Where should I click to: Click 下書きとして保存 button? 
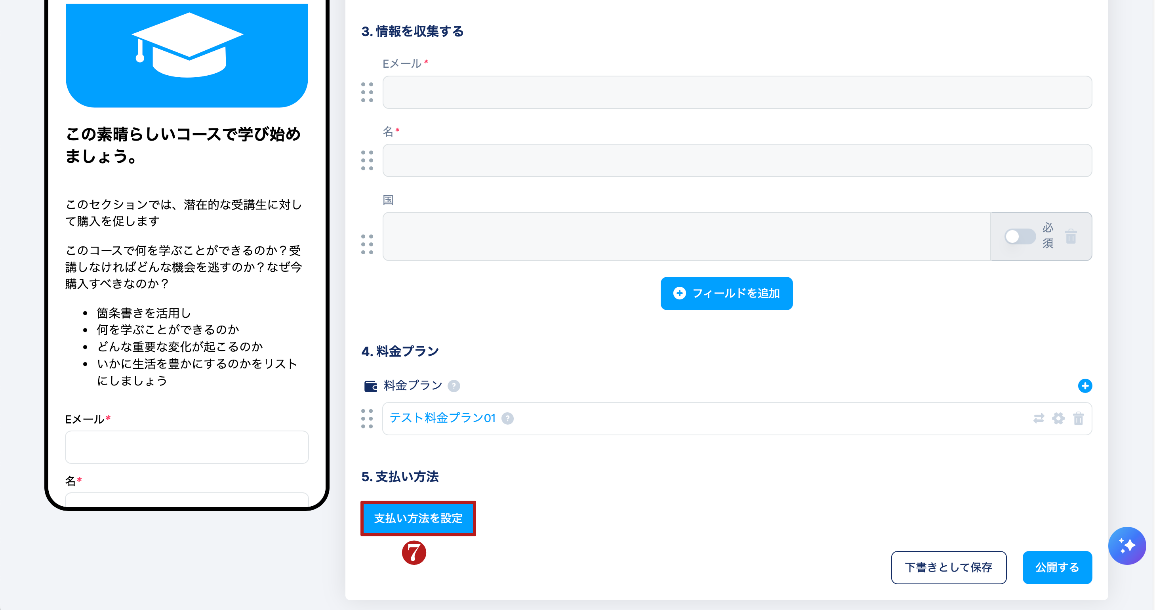[x=948, y=567]
